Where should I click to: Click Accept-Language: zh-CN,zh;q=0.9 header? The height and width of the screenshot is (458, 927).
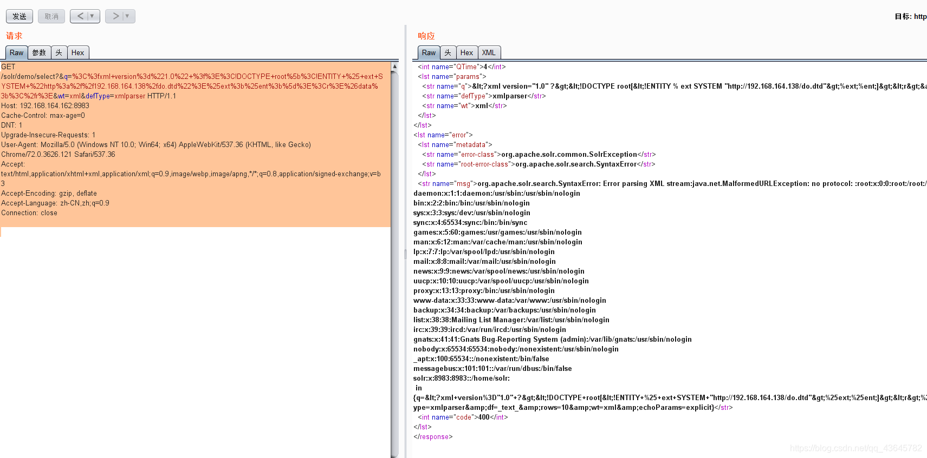click(55, 203)
